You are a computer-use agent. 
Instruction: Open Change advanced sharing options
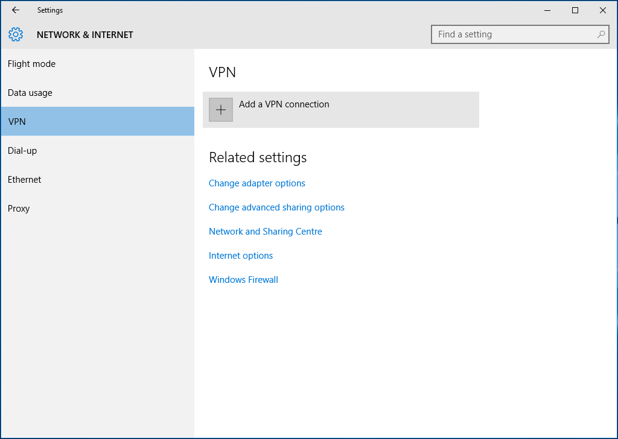click(276, 207)
